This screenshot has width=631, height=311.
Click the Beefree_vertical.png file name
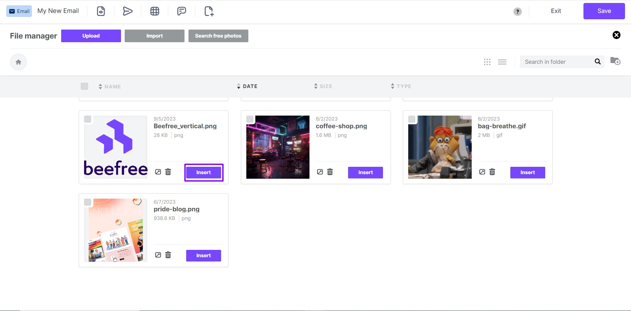pyautogui.click(x=185, y=126)
